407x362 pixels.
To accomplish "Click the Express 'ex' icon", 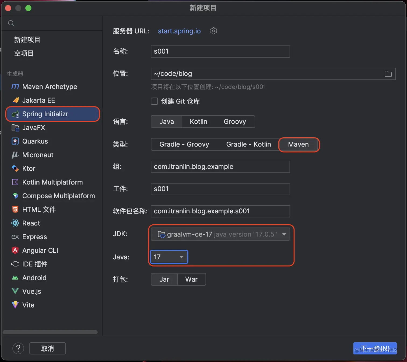I will click(x=15, y=237).
